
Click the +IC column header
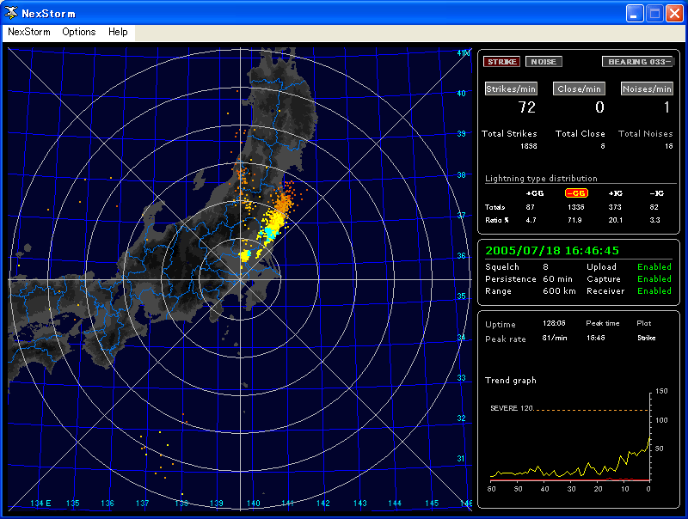pos(615,193)
